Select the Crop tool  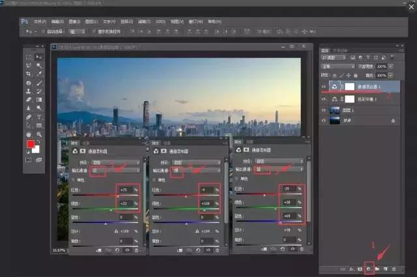(x=28, y=74)
